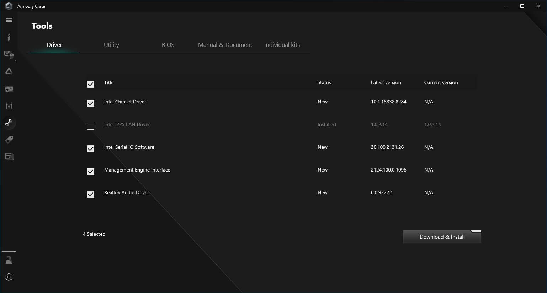Uncheck the Intel Chipset Driver checkbox

[x=91, y=103]
